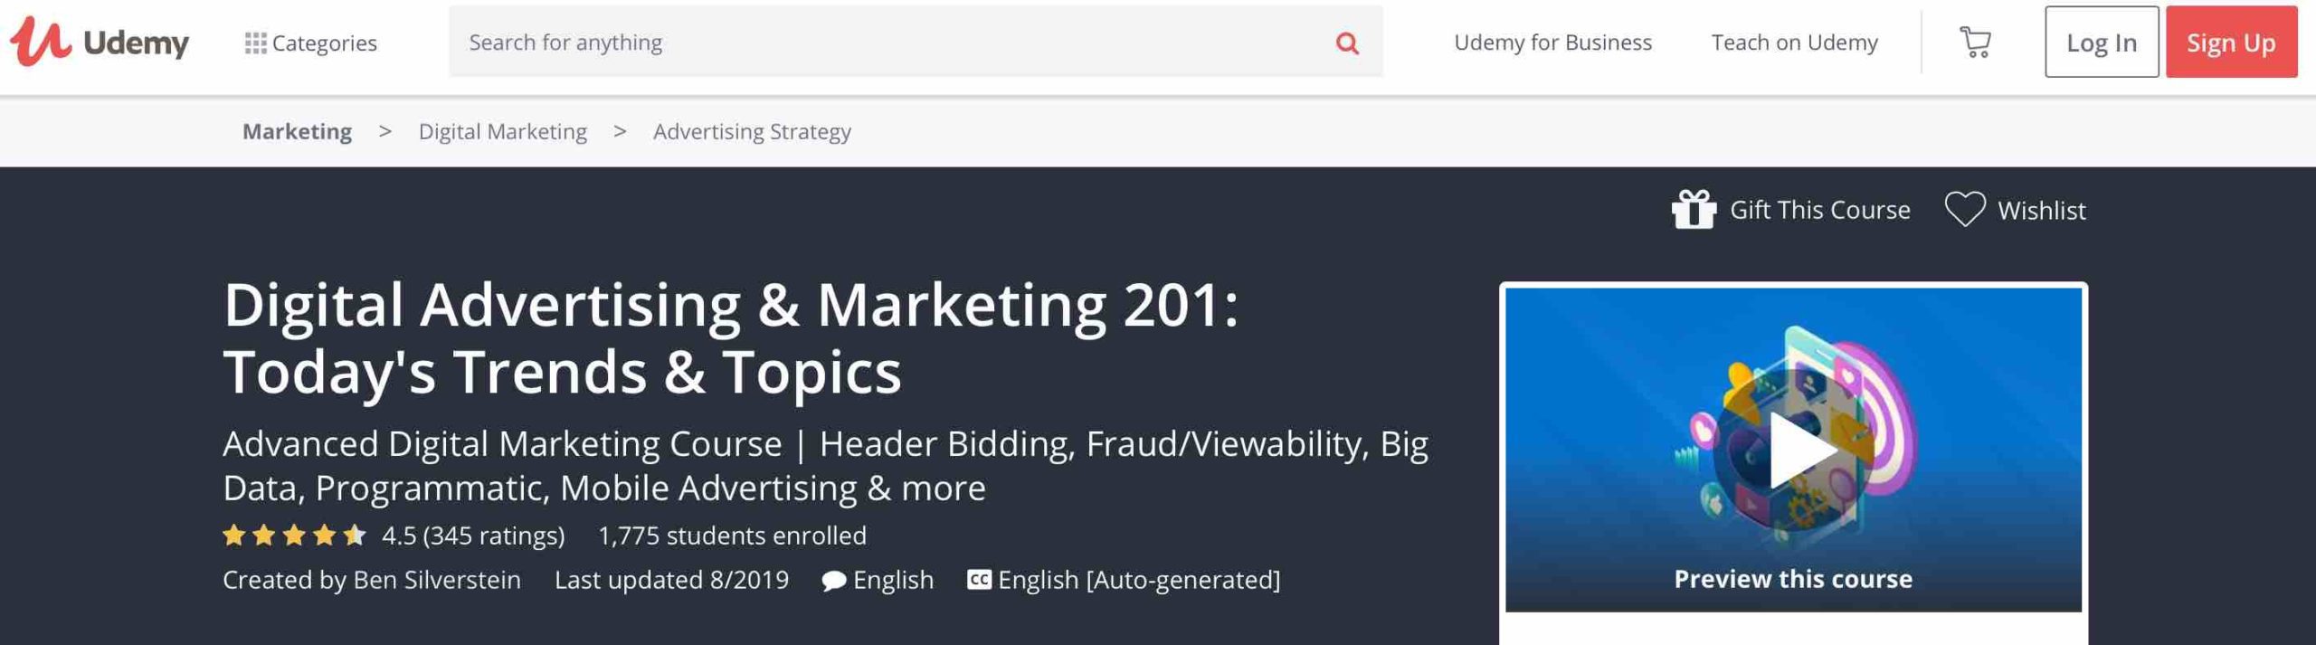Screen dimensions: 2316x645
Task: Open the Categories grid menu
Action: pyautogui.click(x=255, y=43)
